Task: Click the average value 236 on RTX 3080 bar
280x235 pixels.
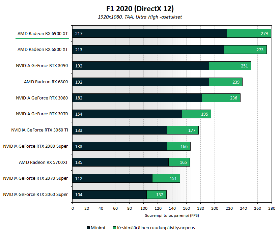Action: pos(233,98)
